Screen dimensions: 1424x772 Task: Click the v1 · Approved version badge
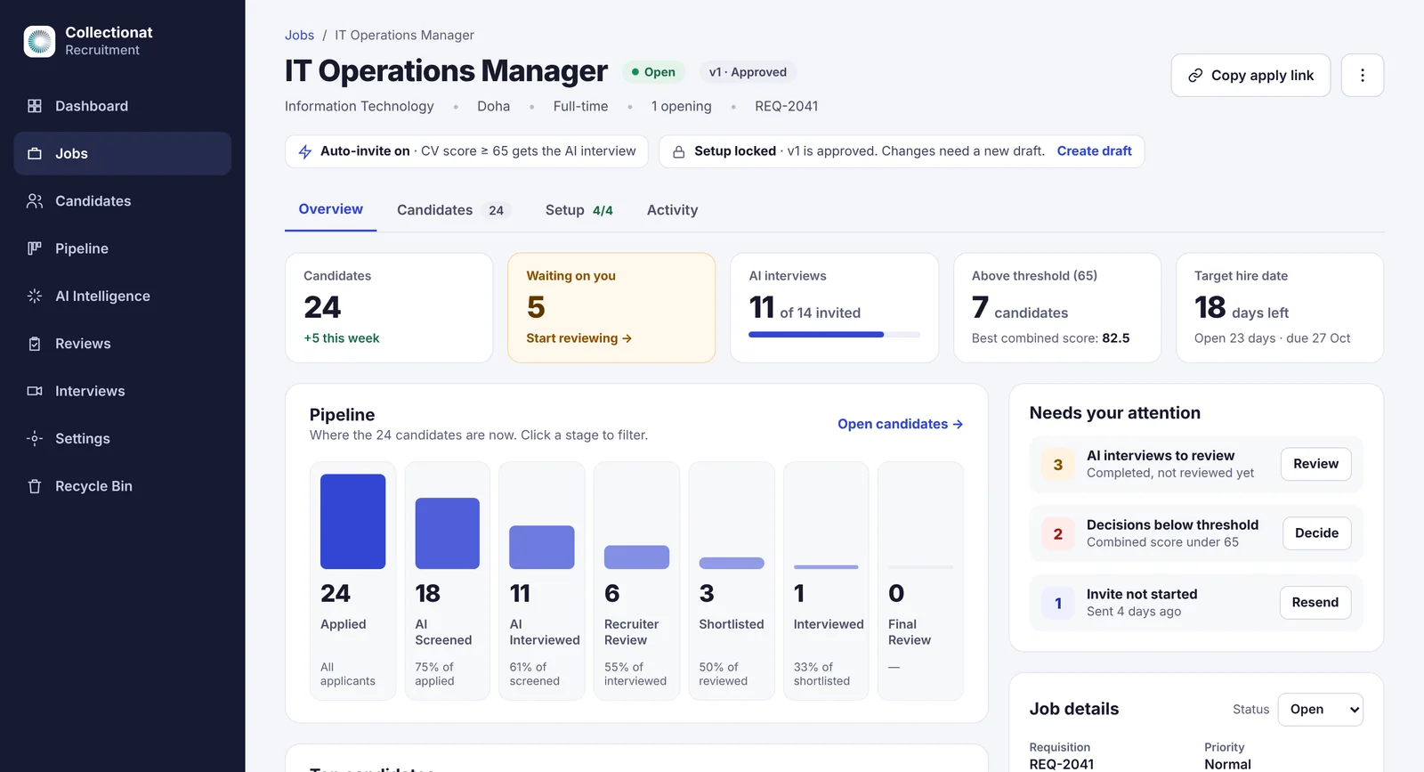748,72
